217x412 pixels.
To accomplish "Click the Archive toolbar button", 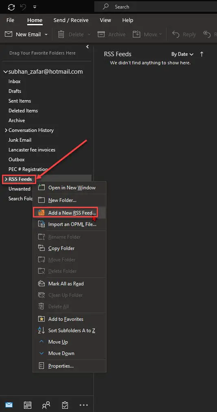I will click(x=111, y=35).
